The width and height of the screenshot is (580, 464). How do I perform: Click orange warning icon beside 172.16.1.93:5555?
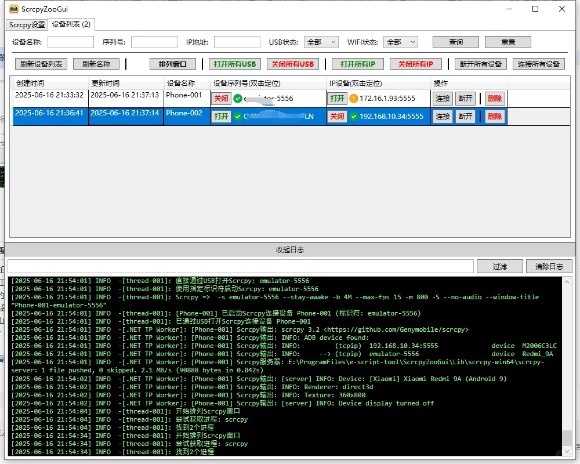(x=354, y=99)
